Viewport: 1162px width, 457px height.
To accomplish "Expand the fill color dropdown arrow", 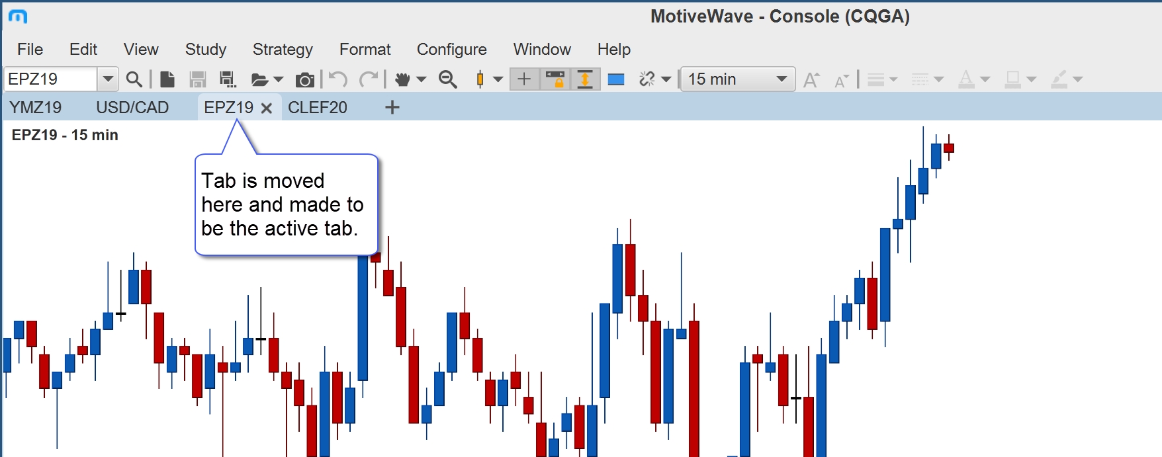I will 1031,80.
